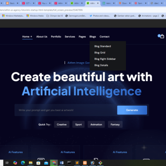Open the Danmogot.com bookmark
The width and height of the screenshot is (166, 166).
tap(76, 16)
